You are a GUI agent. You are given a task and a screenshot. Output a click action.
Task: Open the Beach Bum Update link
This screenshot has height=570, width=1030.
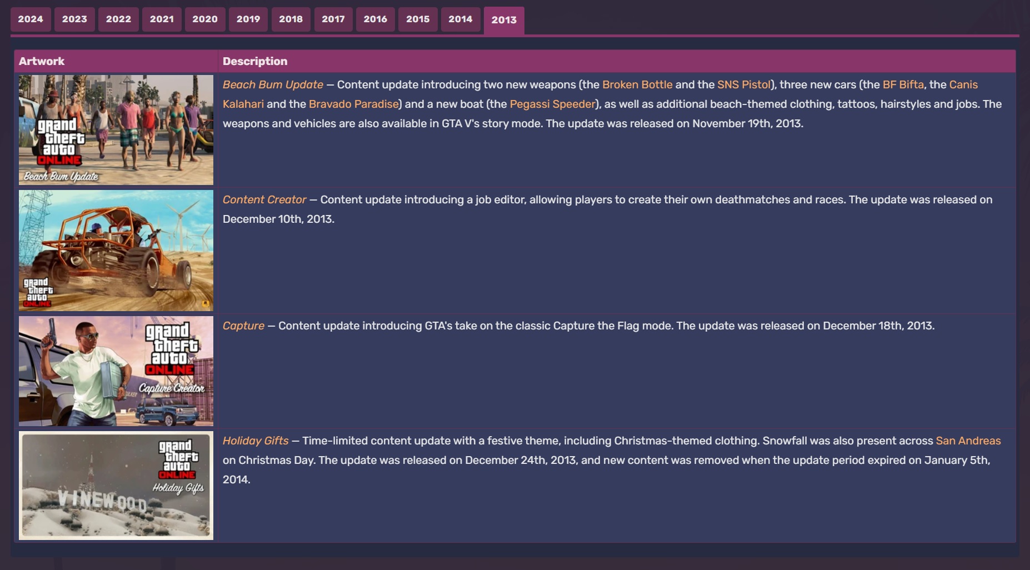point(273,84)
